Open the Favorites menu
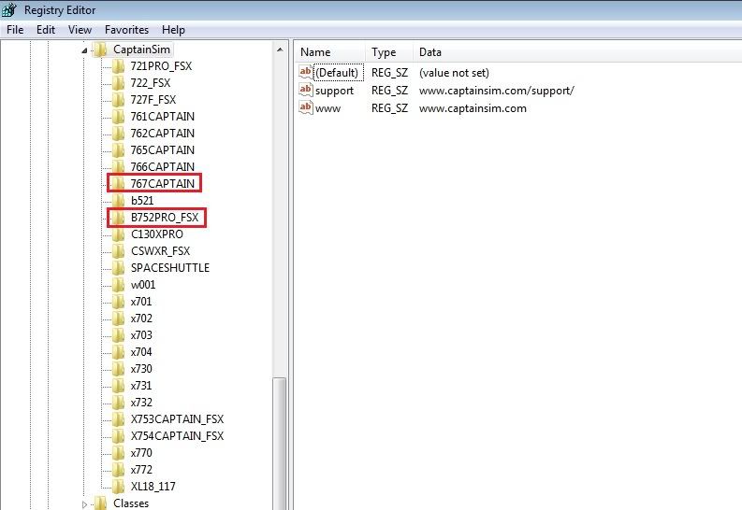This screenshot has width=742, height=510. (x=126, y=30)
